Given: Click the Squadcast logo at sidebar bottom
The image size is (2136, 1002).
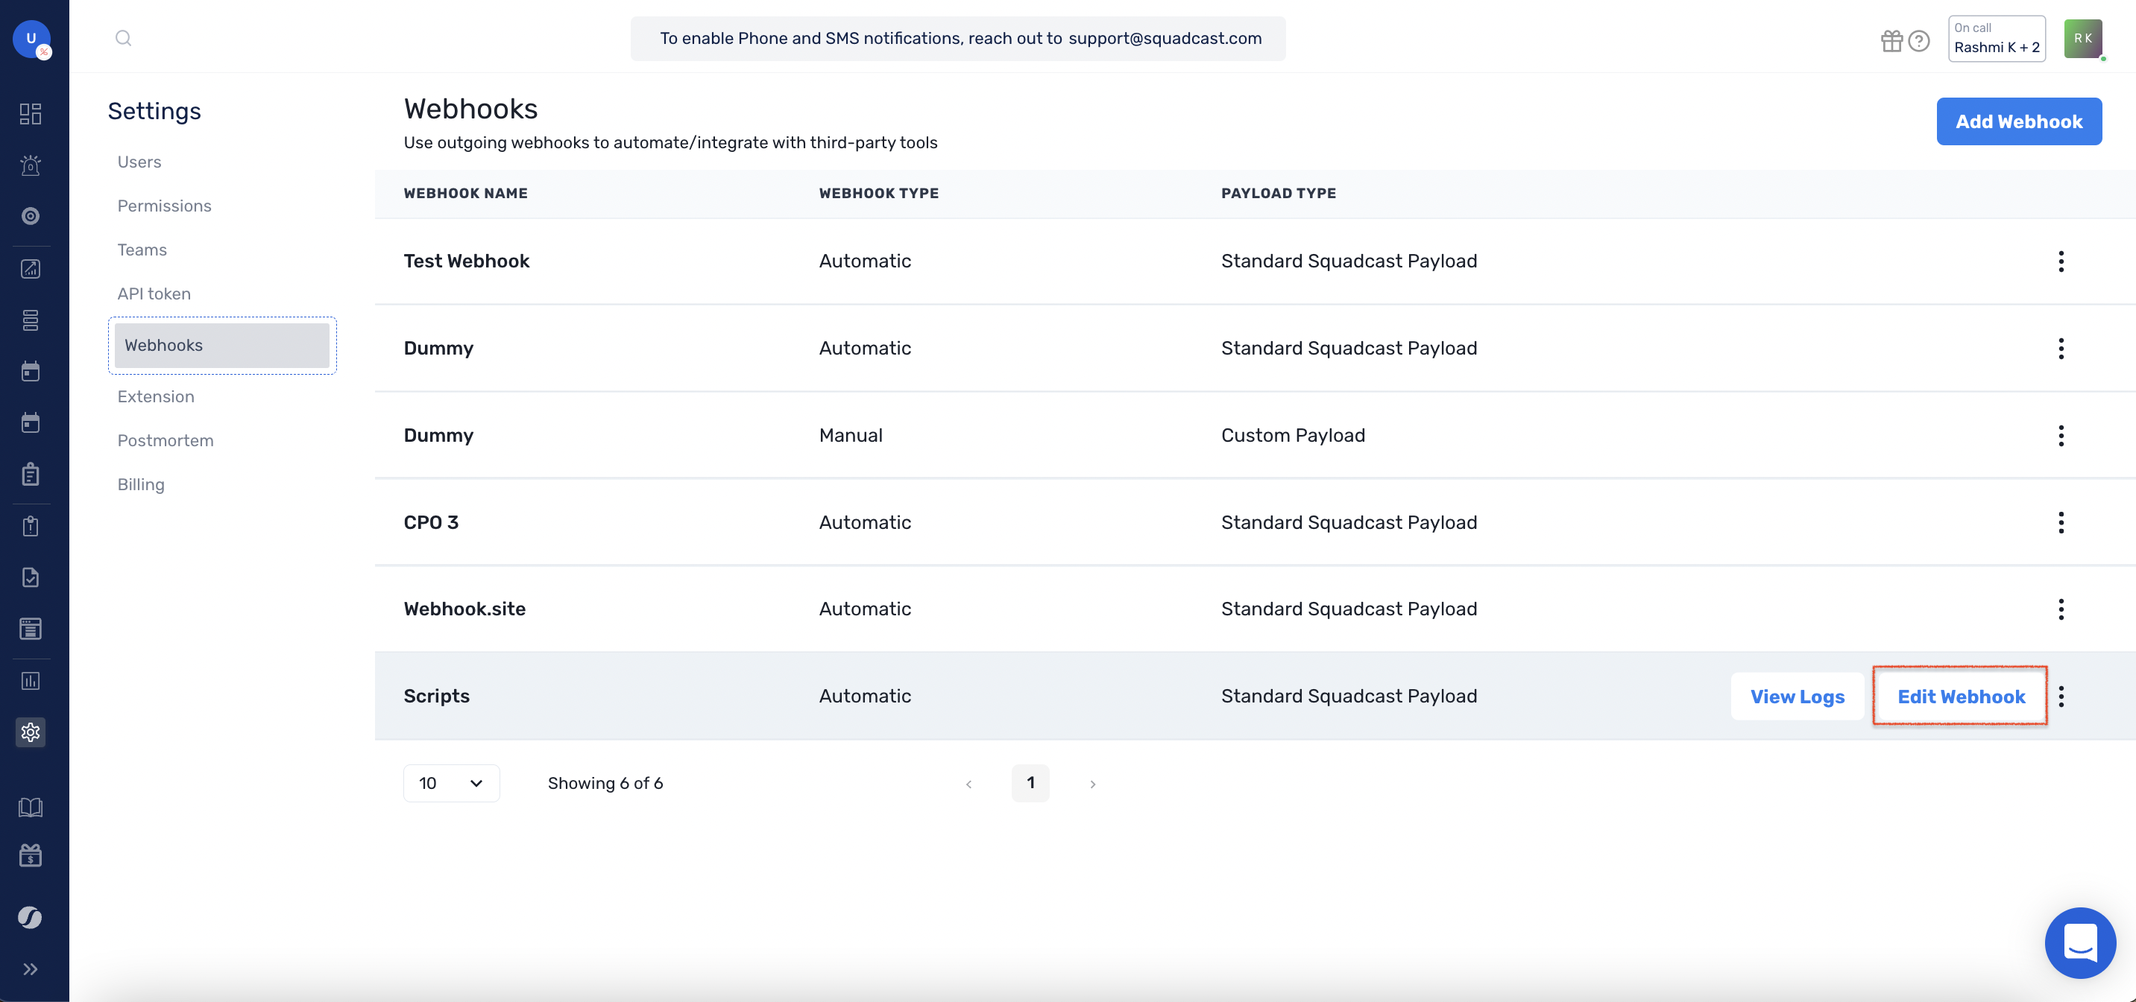Looking at the screenshot, I should coord(31,916).
